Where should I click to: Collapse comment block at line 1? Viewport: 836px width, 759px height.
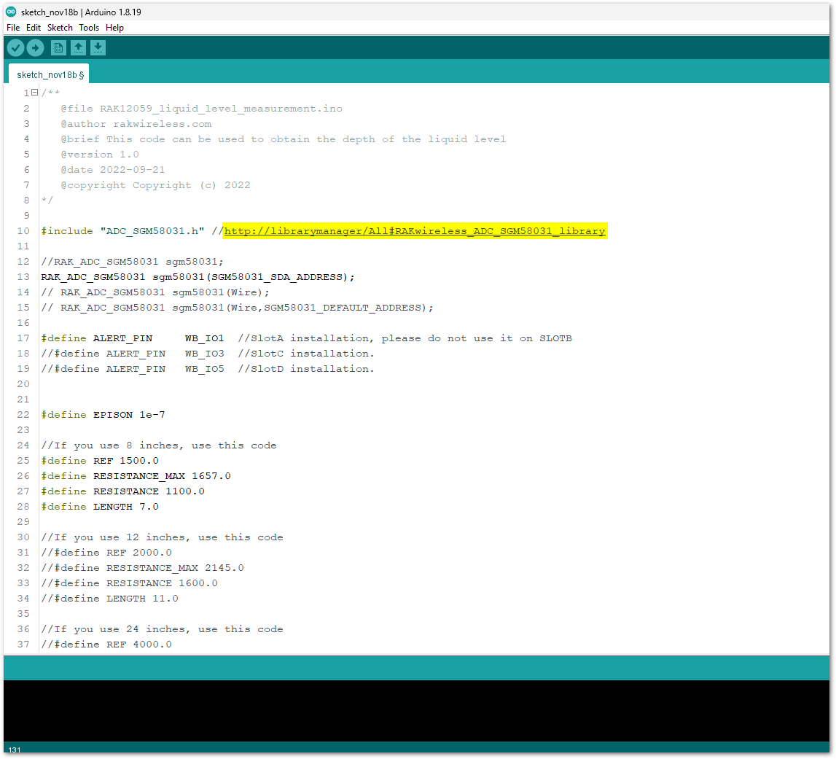coord(35,93)
